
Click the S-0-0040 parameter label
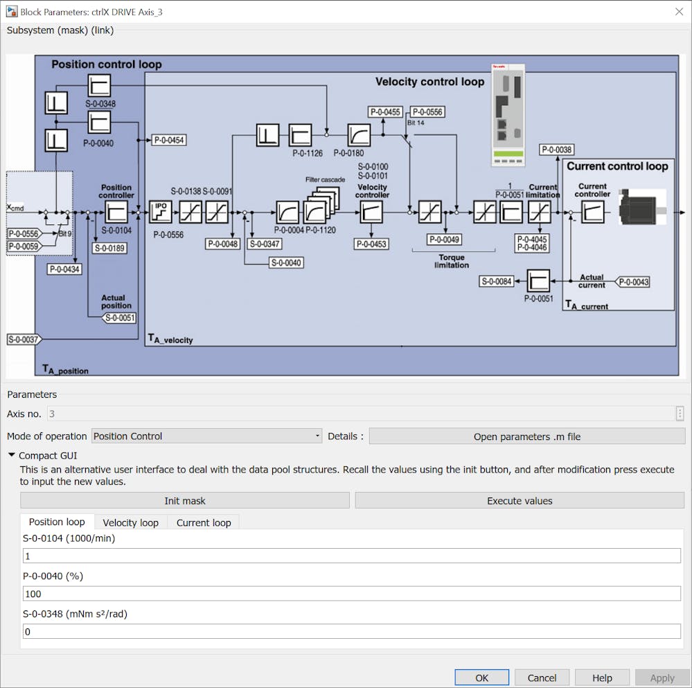[x=286, y=263]
